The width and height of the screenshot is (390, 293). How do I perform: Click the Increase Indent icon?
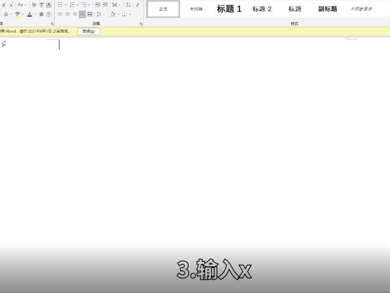tap(104, 5)
